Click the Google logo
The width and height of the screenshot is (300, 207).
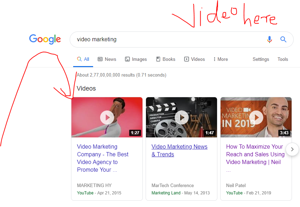click(45, 39)
